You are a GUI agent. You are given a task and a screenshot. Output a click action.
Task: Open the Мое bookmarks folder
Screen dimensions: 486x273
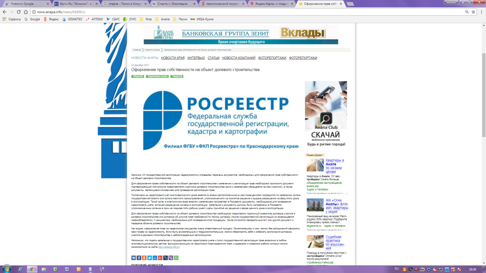(x=146, y=19)
